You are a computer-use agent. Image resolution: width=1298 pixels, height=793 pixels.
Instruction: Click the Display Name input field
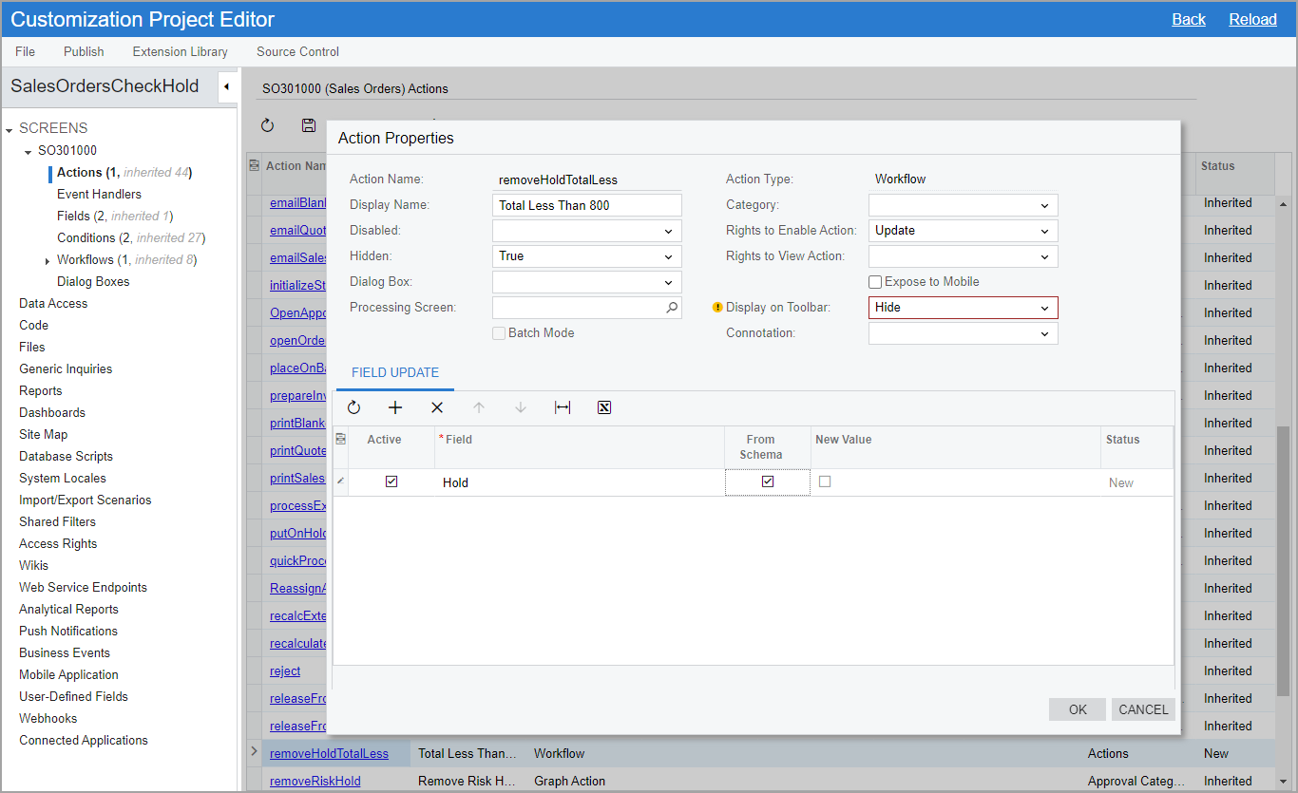[586, 205]
